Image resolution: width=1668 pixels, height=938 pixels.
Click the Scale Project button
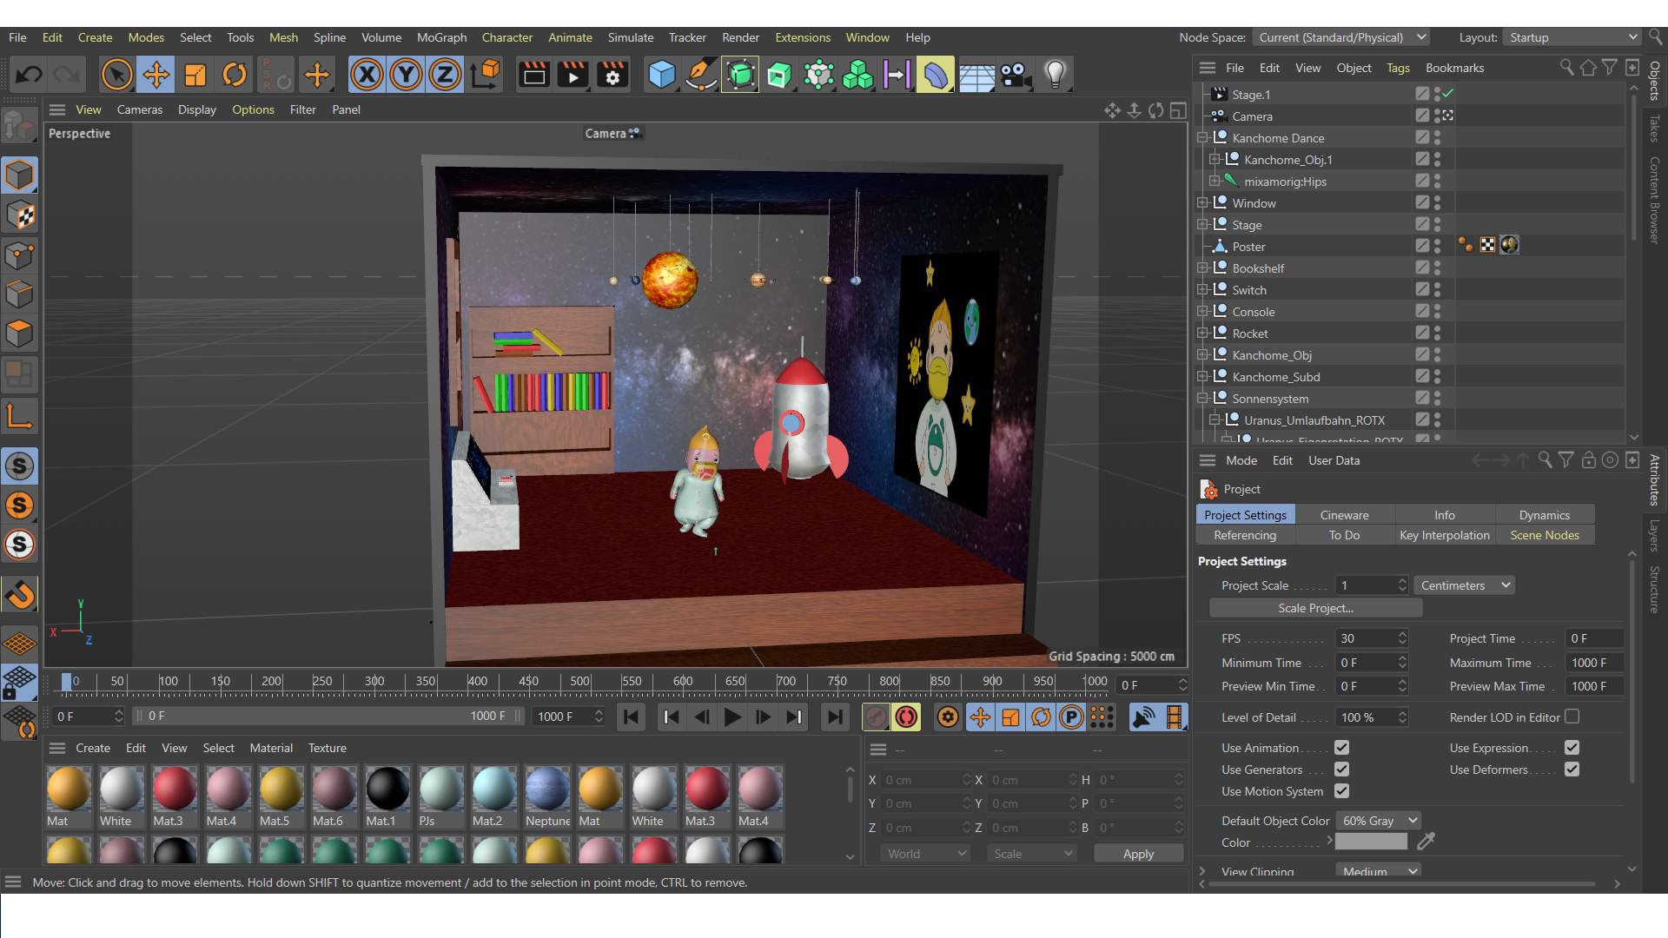click(1314, 607)
